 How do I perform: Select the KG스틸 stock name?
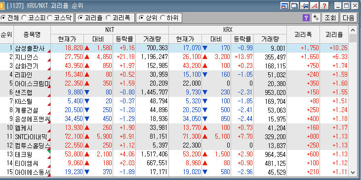click(x=24, y=101)
